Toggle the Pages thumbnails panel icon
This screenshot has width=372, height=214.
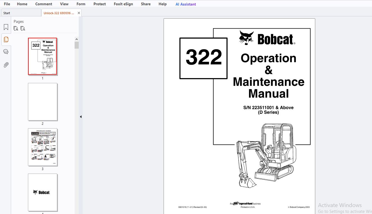click(6, 39)
